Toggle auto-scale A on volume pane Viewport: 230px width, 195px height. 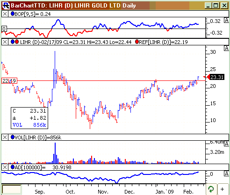coord(226,144)
